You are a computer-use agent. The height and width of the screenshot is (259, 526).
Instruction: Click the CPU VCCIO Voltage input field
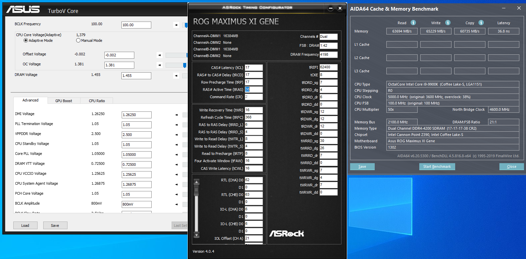pyautogui.click(x=137, y=174)
